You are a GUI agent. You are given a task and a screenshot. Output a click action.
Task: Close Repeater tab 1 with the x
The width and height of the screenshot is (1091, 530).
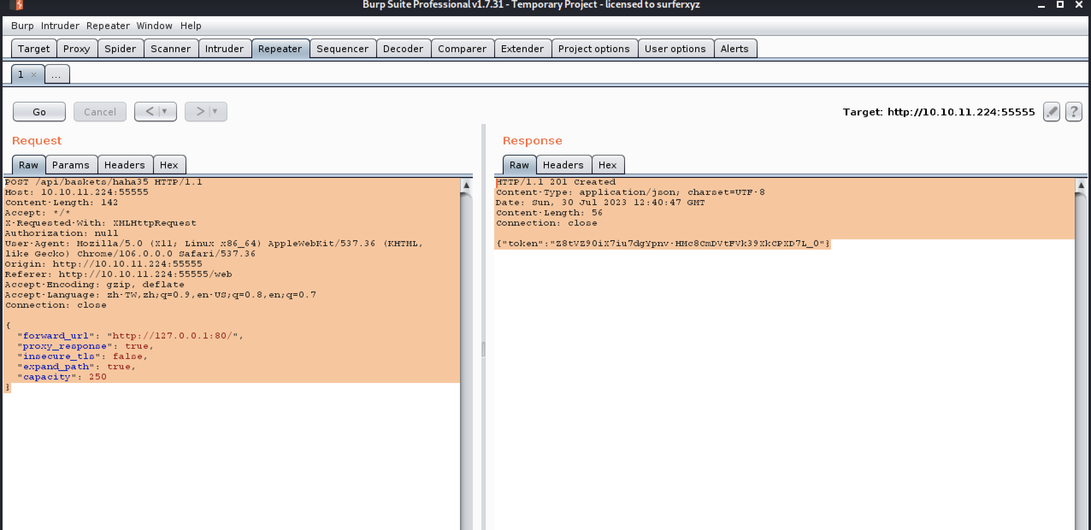pyautogui.click(x=34, y=75)
